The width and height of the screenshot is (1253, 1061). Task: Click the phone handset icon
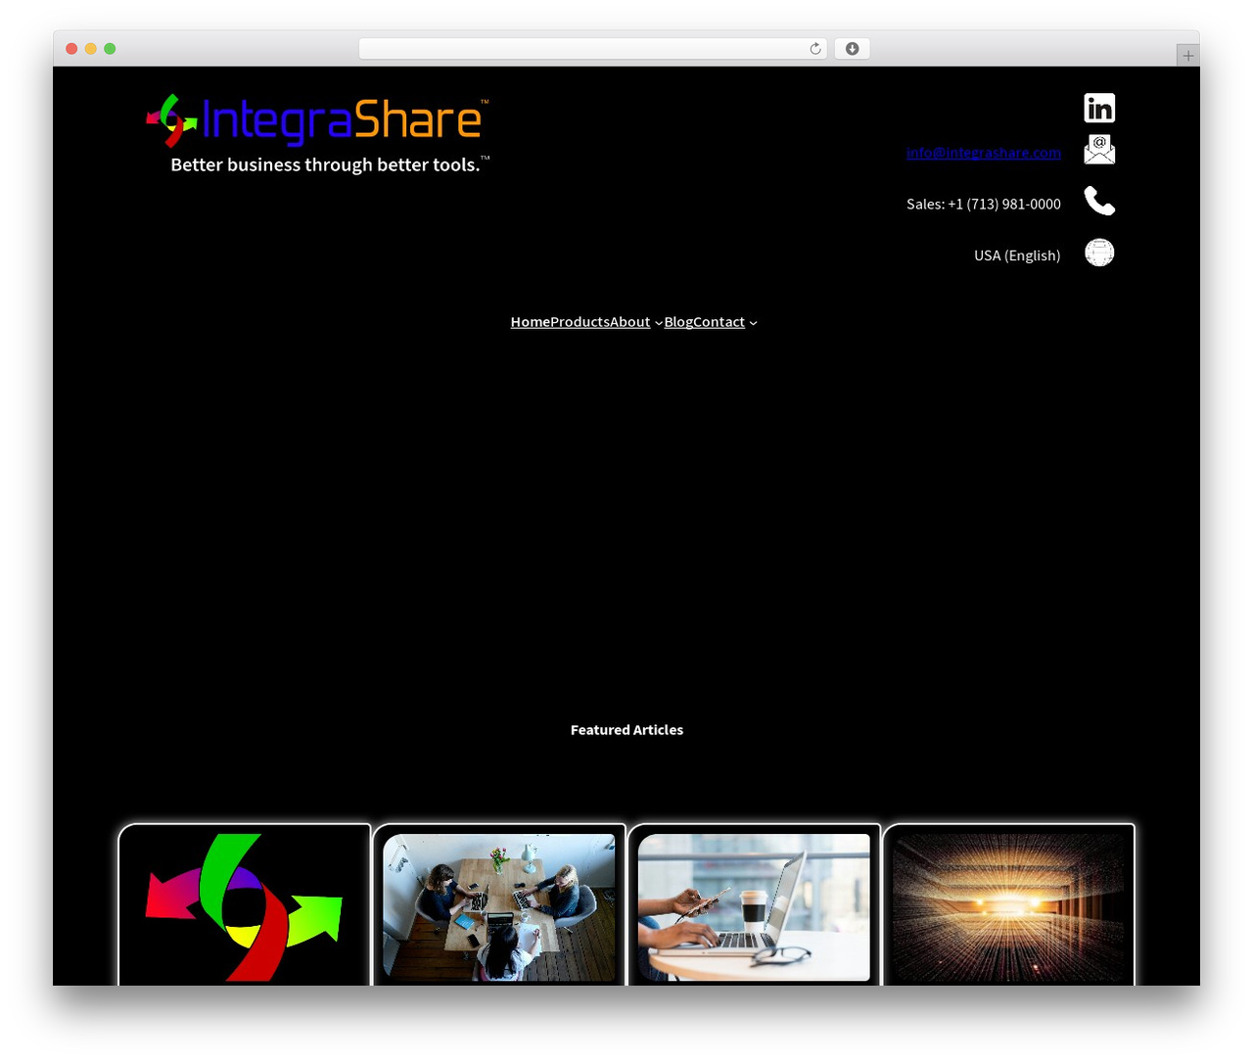(x=1099, y=201)
